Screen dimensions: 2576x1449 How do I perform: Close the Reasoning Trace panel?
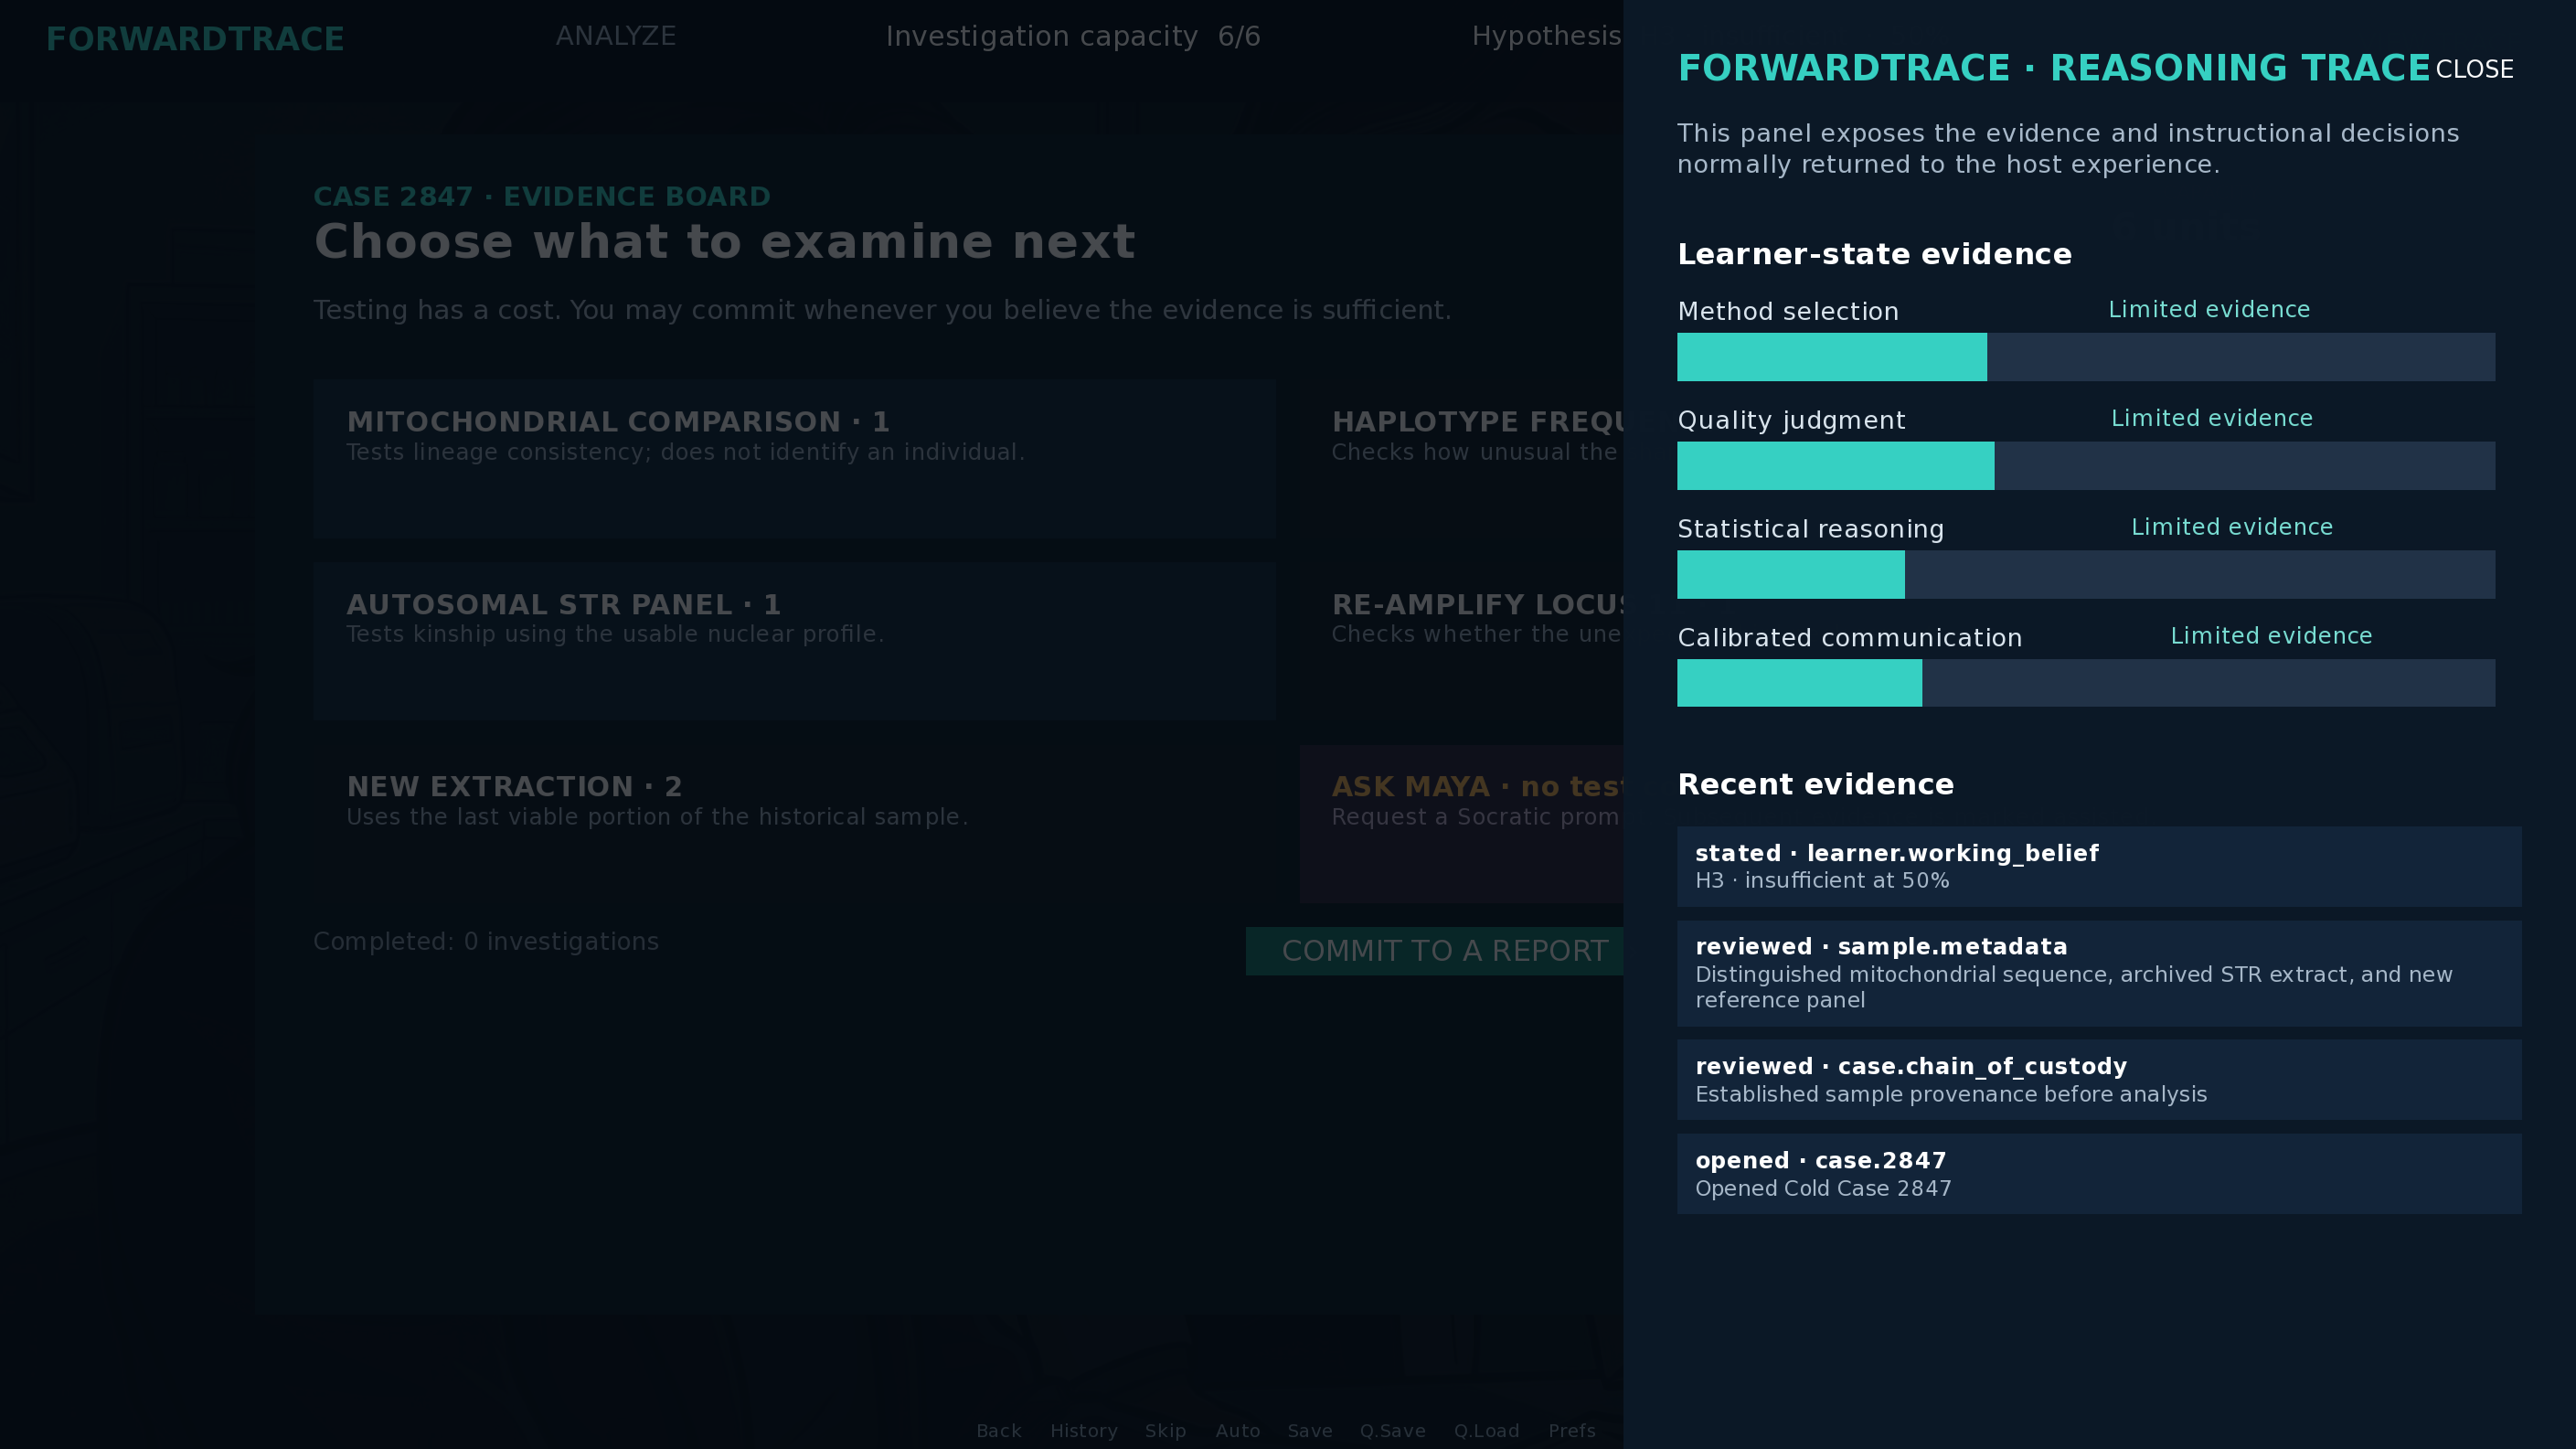coord(2474,69)
